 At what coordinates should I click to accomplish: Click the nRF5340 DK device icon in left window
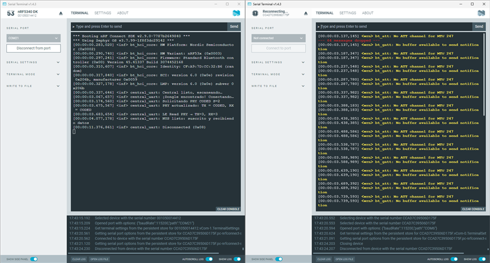pyautogui.click(x=10, y=13)
